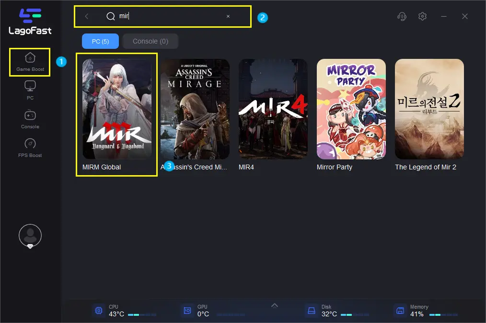This screenshot has height=323, width=486.
Task: Expand the hardware status panel chevron
Action: point(275,306)
